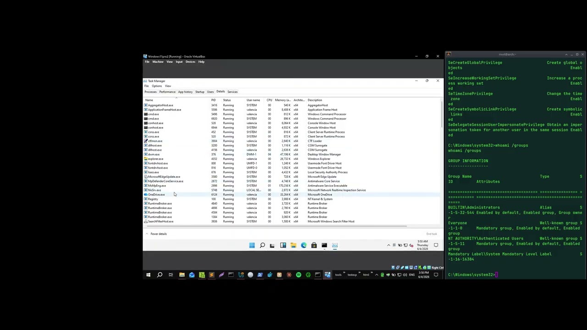Sort by the User name column header
The width and height of the screenshot is (587, 330).
(x=253, y=100)
